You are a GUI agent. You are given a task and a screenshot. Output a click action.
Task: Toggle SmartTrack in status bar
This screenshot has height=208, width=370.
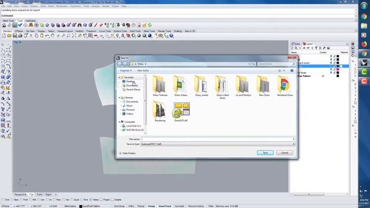click(165, 206)
